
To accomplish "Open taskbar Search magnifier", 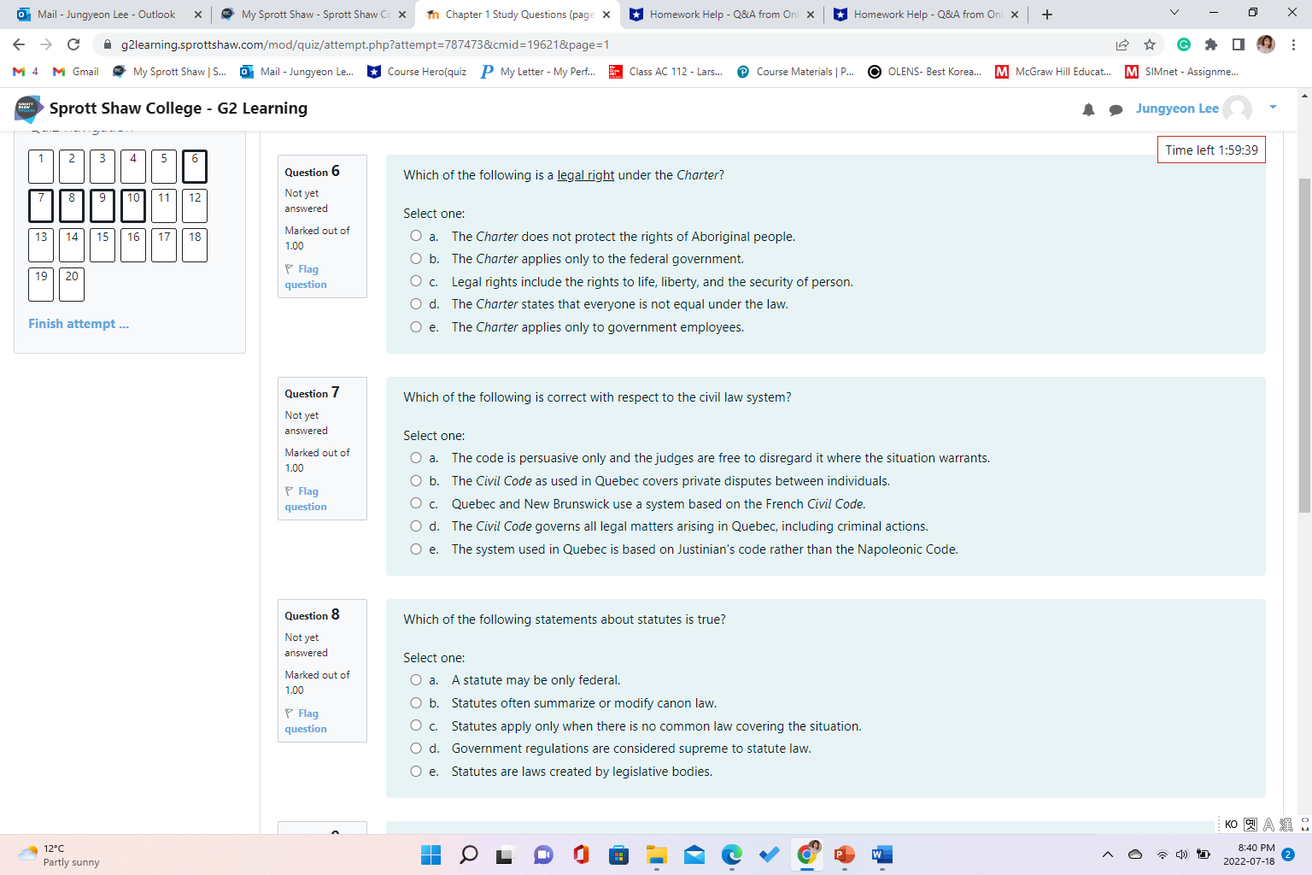I will tap(469, 854).
